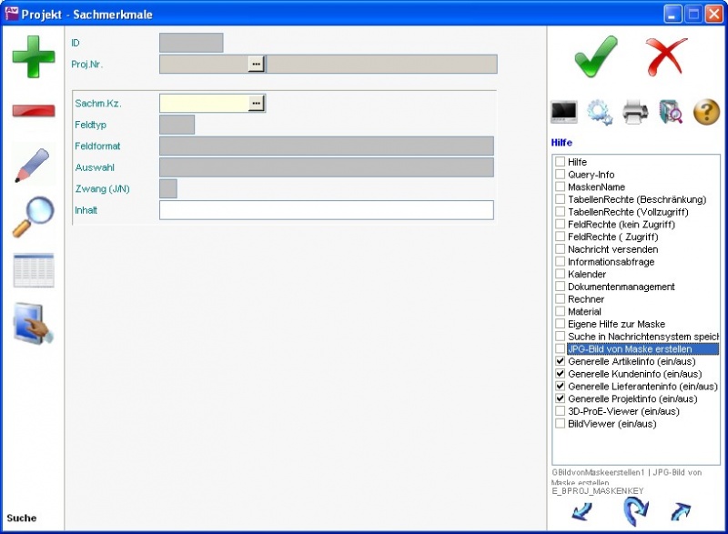Open the Sachm.Kz. lookup button
This screenshot has width=728, height=534.
[257, 104]
